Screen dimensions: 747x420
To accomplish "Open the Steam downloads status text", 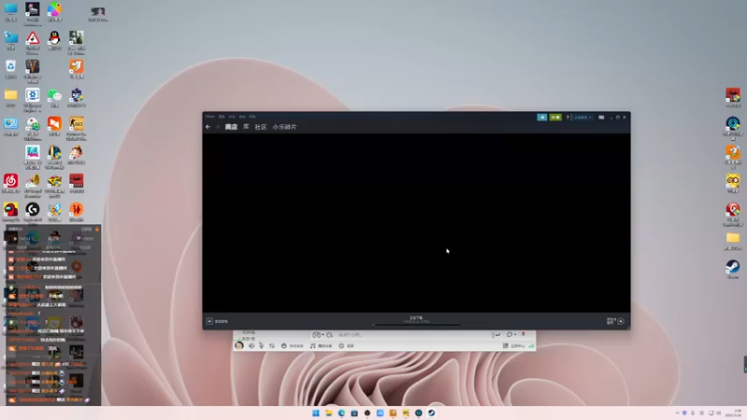I will click(x=416, y=317).
